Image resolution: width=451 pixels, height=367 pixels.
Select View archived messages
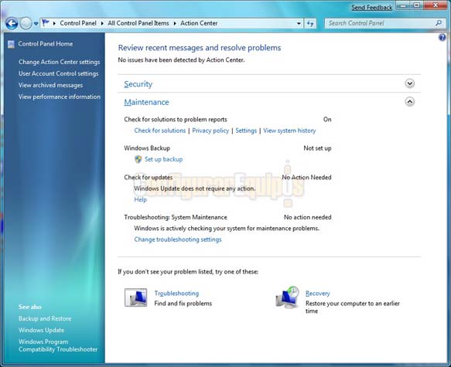(x=50, y=85)
